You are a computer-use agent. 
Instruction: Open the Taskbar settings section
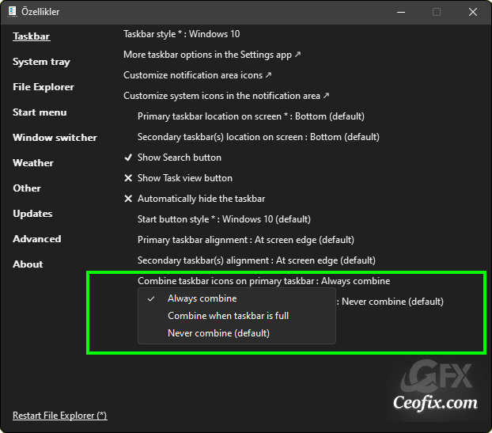[x=32, y=36]
